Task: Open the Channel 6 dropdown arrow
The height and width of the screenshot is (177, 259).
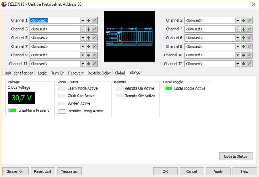Action: coord(238,38)
